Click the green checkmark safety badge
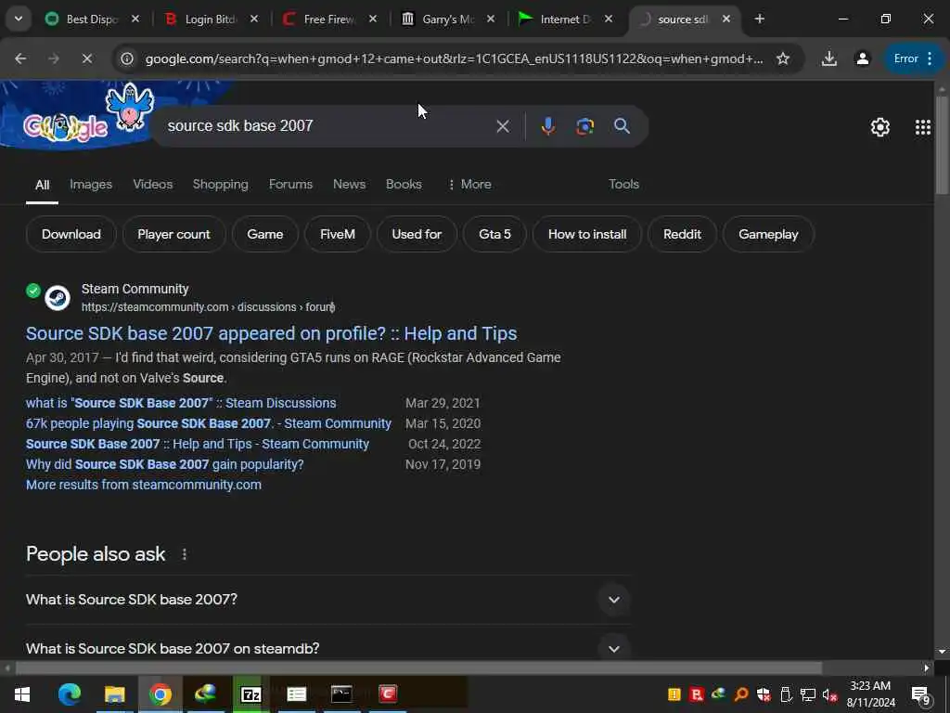950x713 pixels. pyautogui.click(x=33, y=291)
